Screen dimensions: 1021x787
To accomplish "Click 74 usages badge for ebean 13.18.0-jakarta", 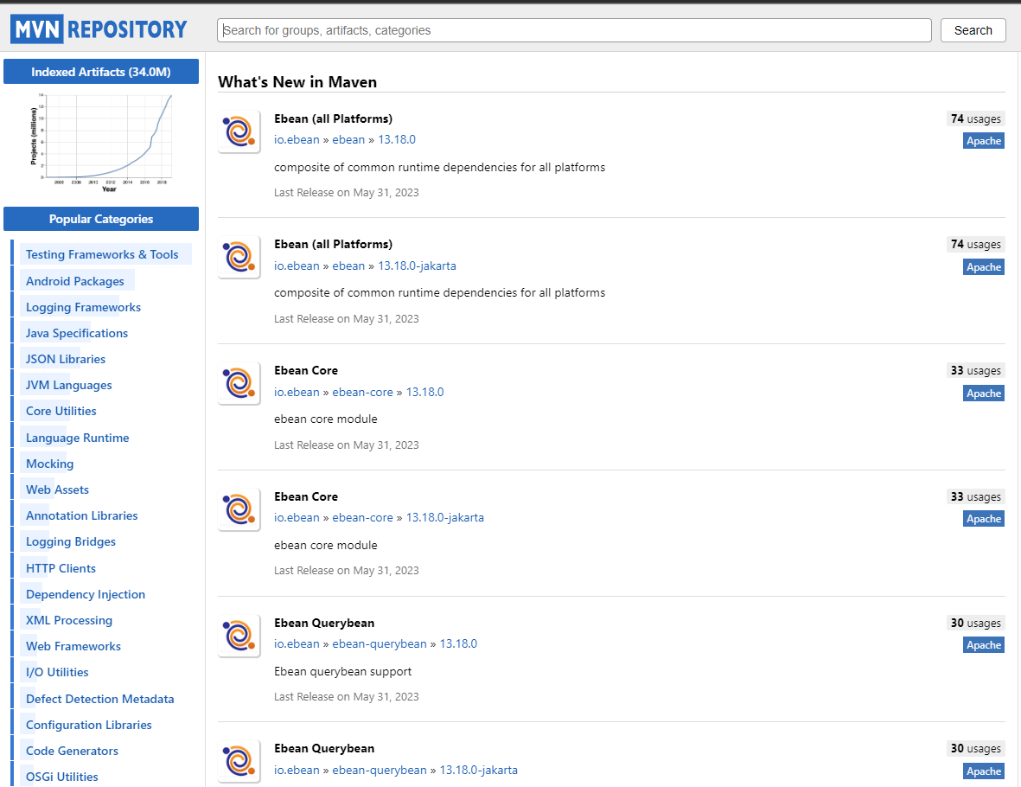I will tap(975, 244).
